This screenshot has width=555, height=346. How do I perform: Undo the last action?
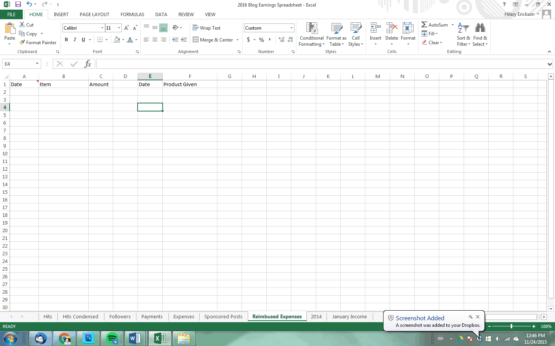coord(29,4)
